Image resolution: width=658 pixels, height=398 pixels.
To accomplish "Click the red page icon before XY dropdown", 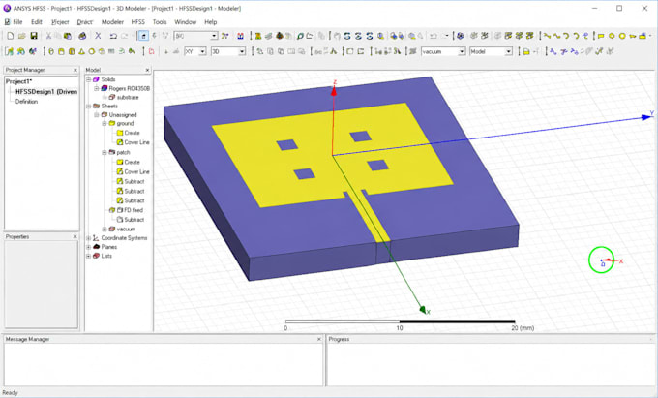I will pyautogui.click(x=151, y=51).
